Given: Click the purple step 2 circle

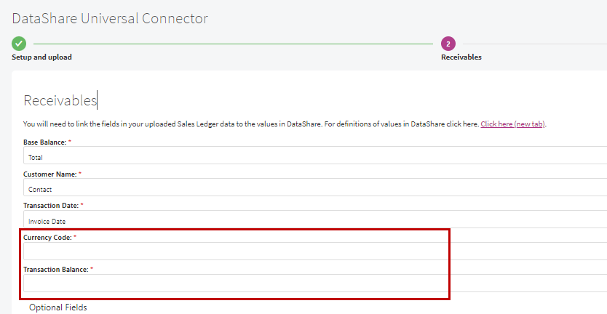Looking at the screenshot, I should coord(448,44).
